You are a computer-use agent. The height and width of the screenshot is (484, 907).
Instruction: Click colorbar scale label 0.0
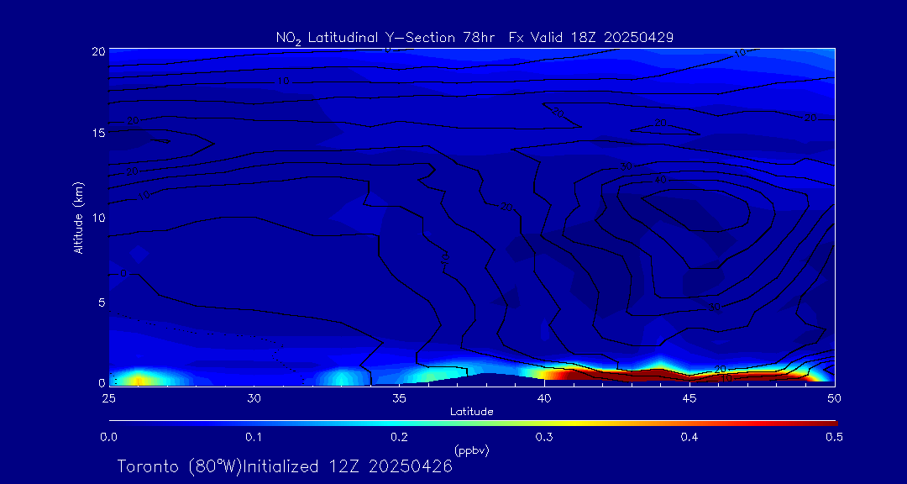(x=109, y=437)
